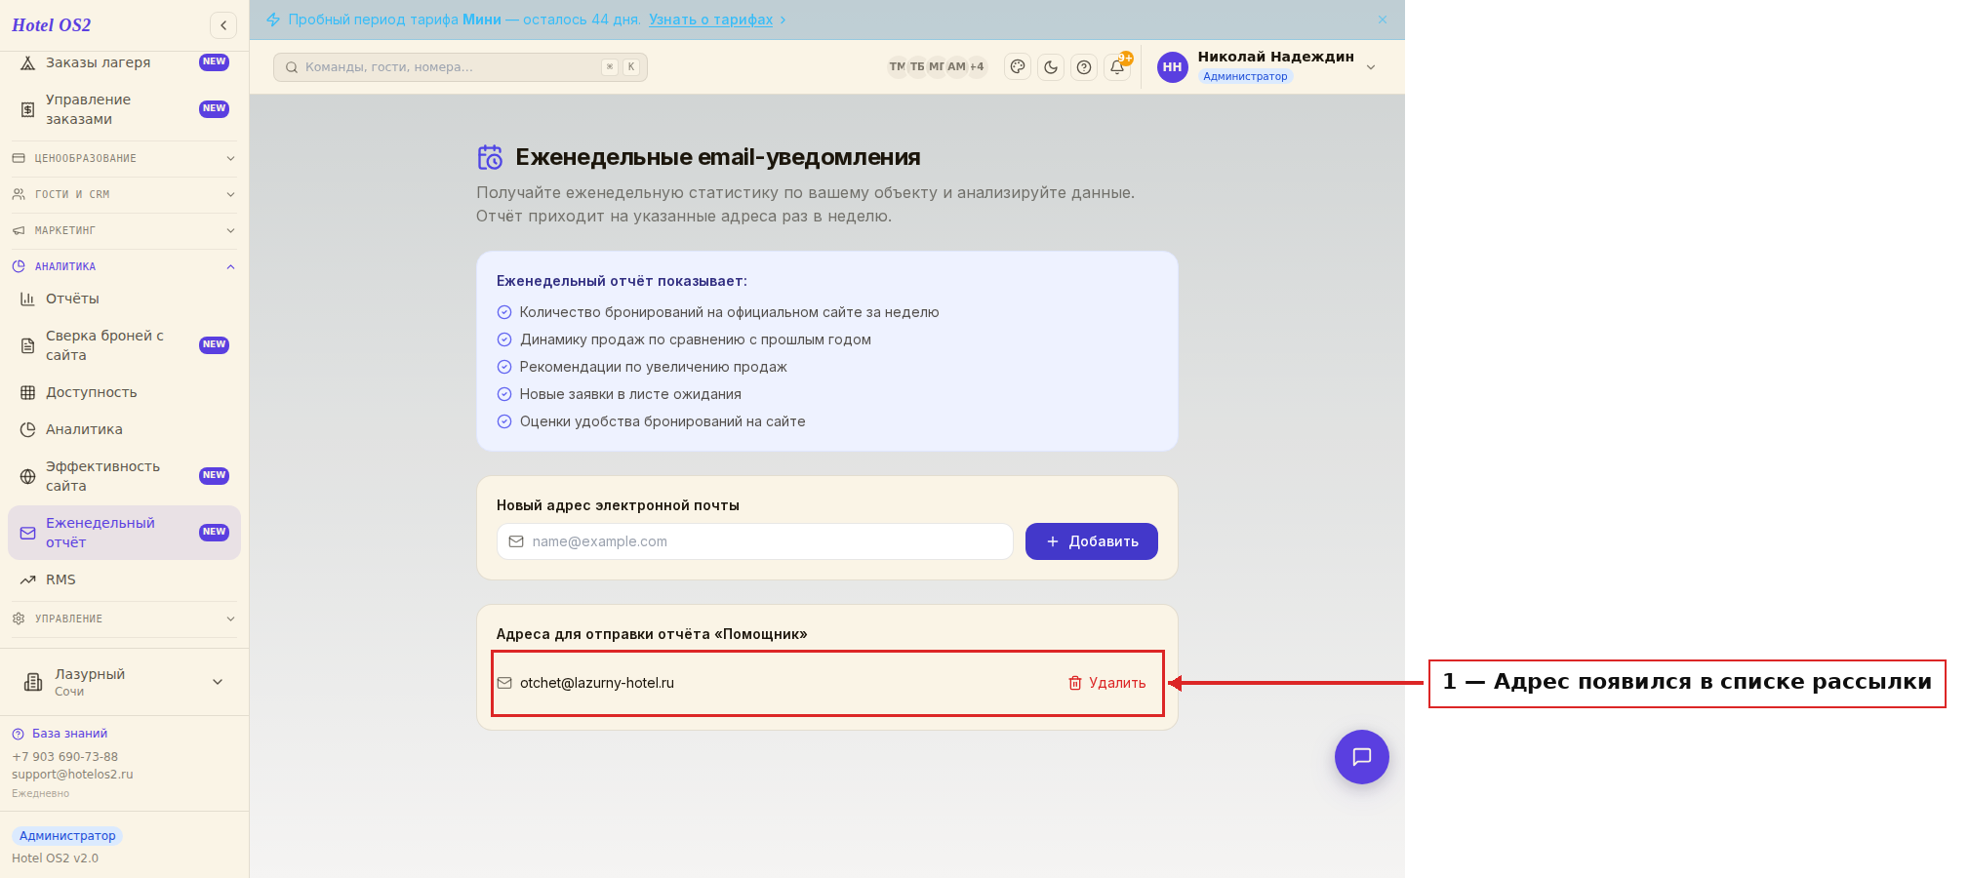Toggle dark mode moon icon
This screenshot has height=878, width=1969.
click(1051, 67)
